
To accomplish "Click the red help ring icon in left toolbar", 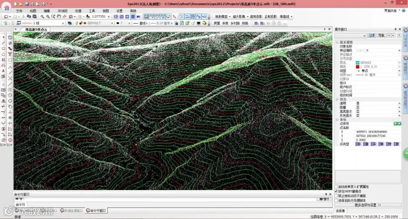I will coord(10,140).
